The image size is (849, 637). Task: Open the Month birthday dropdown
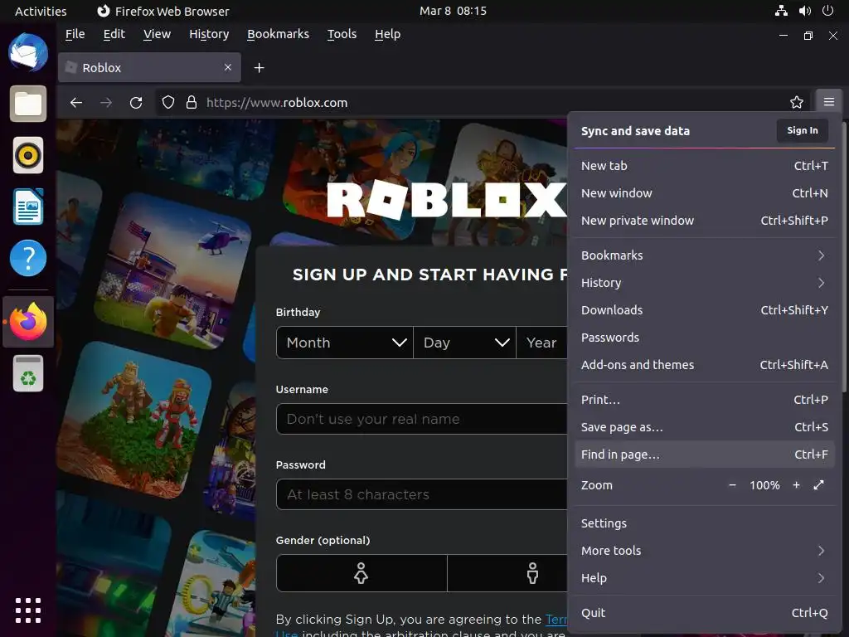tap(344, 343)
